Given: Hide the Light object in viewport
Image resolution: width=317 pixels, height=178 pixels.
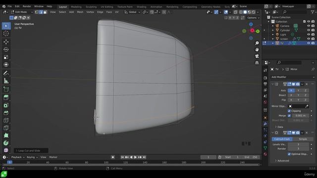Looking at the screenshot, I should (x=309, y=35).
